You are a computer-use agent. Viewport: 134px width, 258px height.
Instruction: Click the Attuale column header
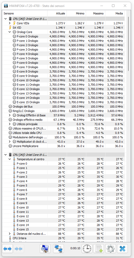57,13
